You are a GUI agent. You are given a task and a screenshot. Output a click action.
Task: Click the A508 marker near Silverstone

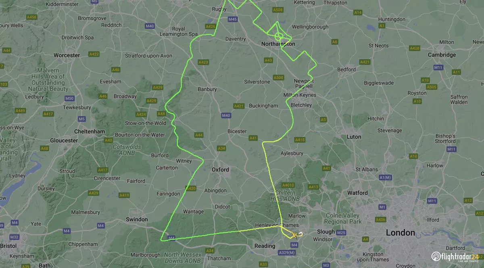point(278,77)
